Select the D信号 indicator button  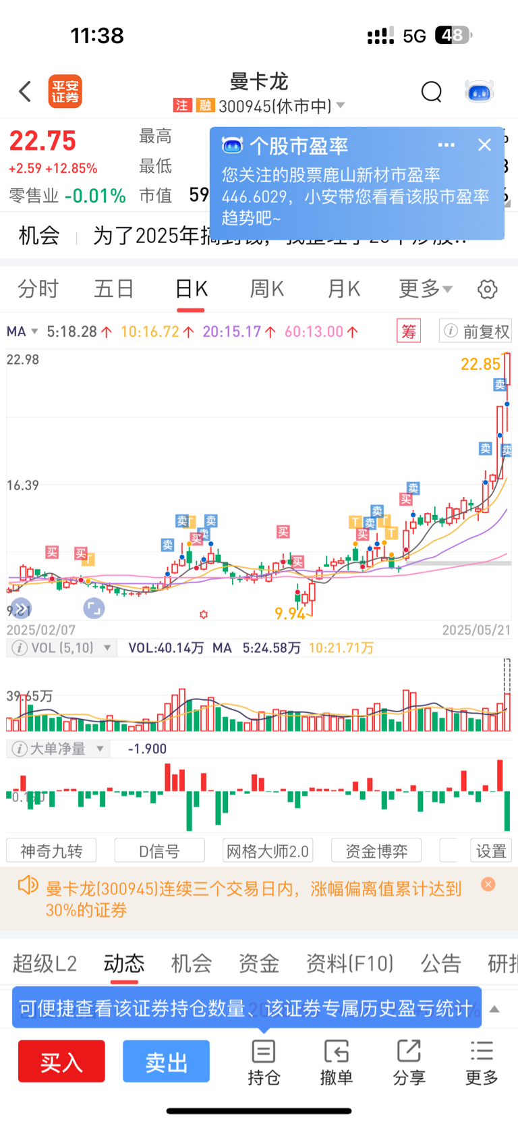click(160, 851)
